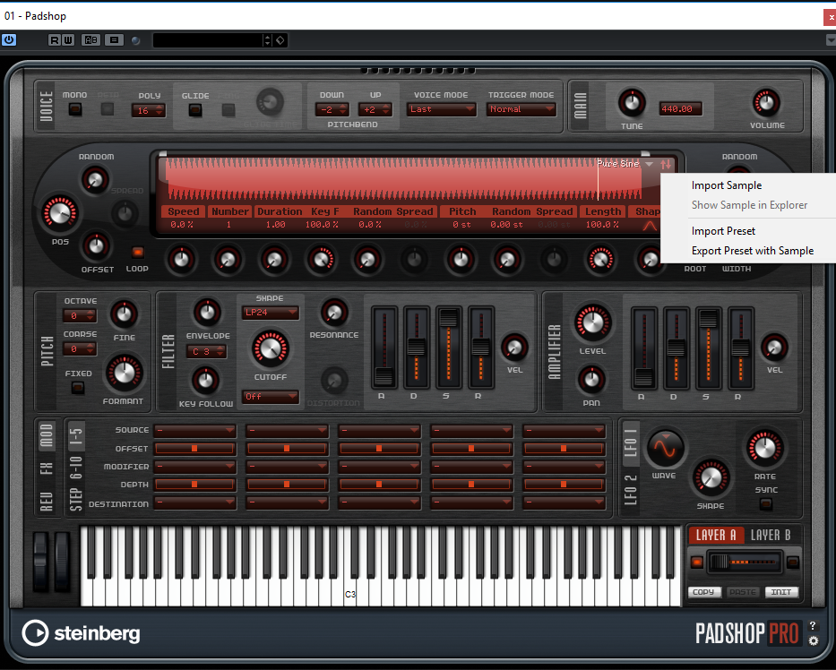
Task: Click the filter Cutoff knob
Action: pos(271,348)
